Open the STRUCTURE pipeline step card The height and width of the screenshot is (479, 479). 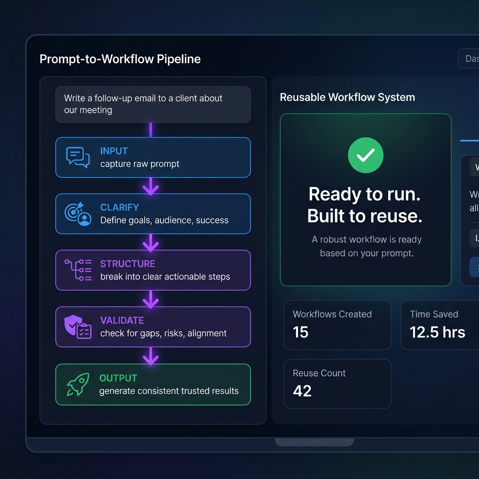pyautogui.click(x=153, y=270)
